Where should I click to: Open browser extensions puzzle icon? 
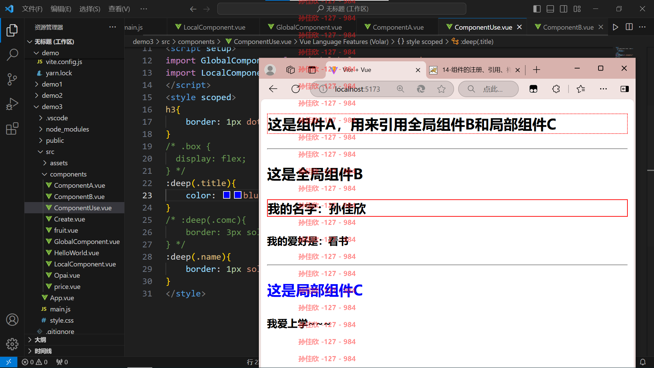coord(556,89)
